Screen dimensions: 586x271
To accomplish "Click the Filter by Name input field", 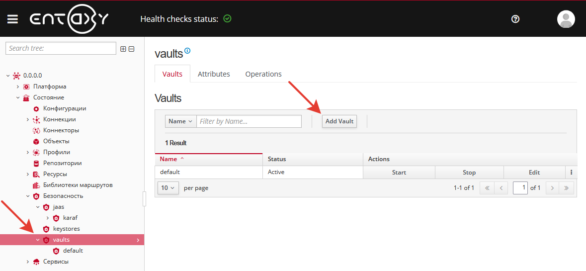I will point(249,121).
